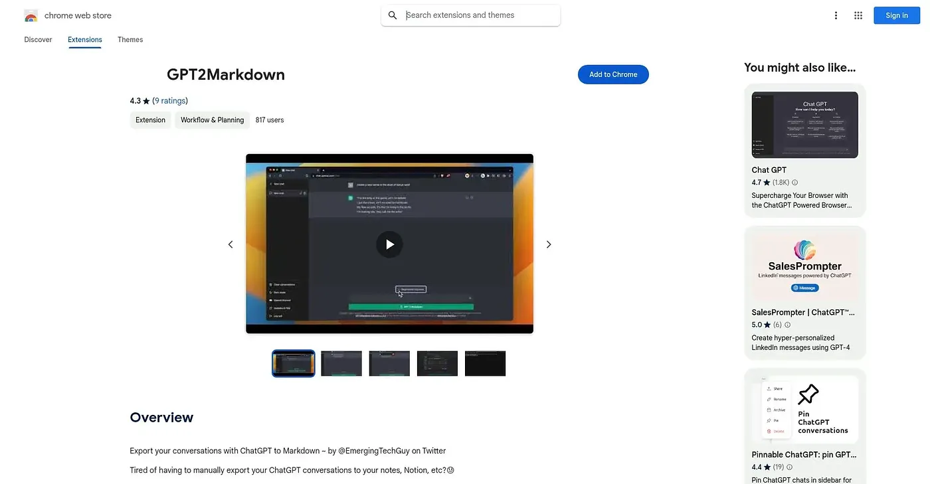Viewport: 930px width, 484px height.
Task: Click the 'chrome web store' title text
Action: click(78, 16)
